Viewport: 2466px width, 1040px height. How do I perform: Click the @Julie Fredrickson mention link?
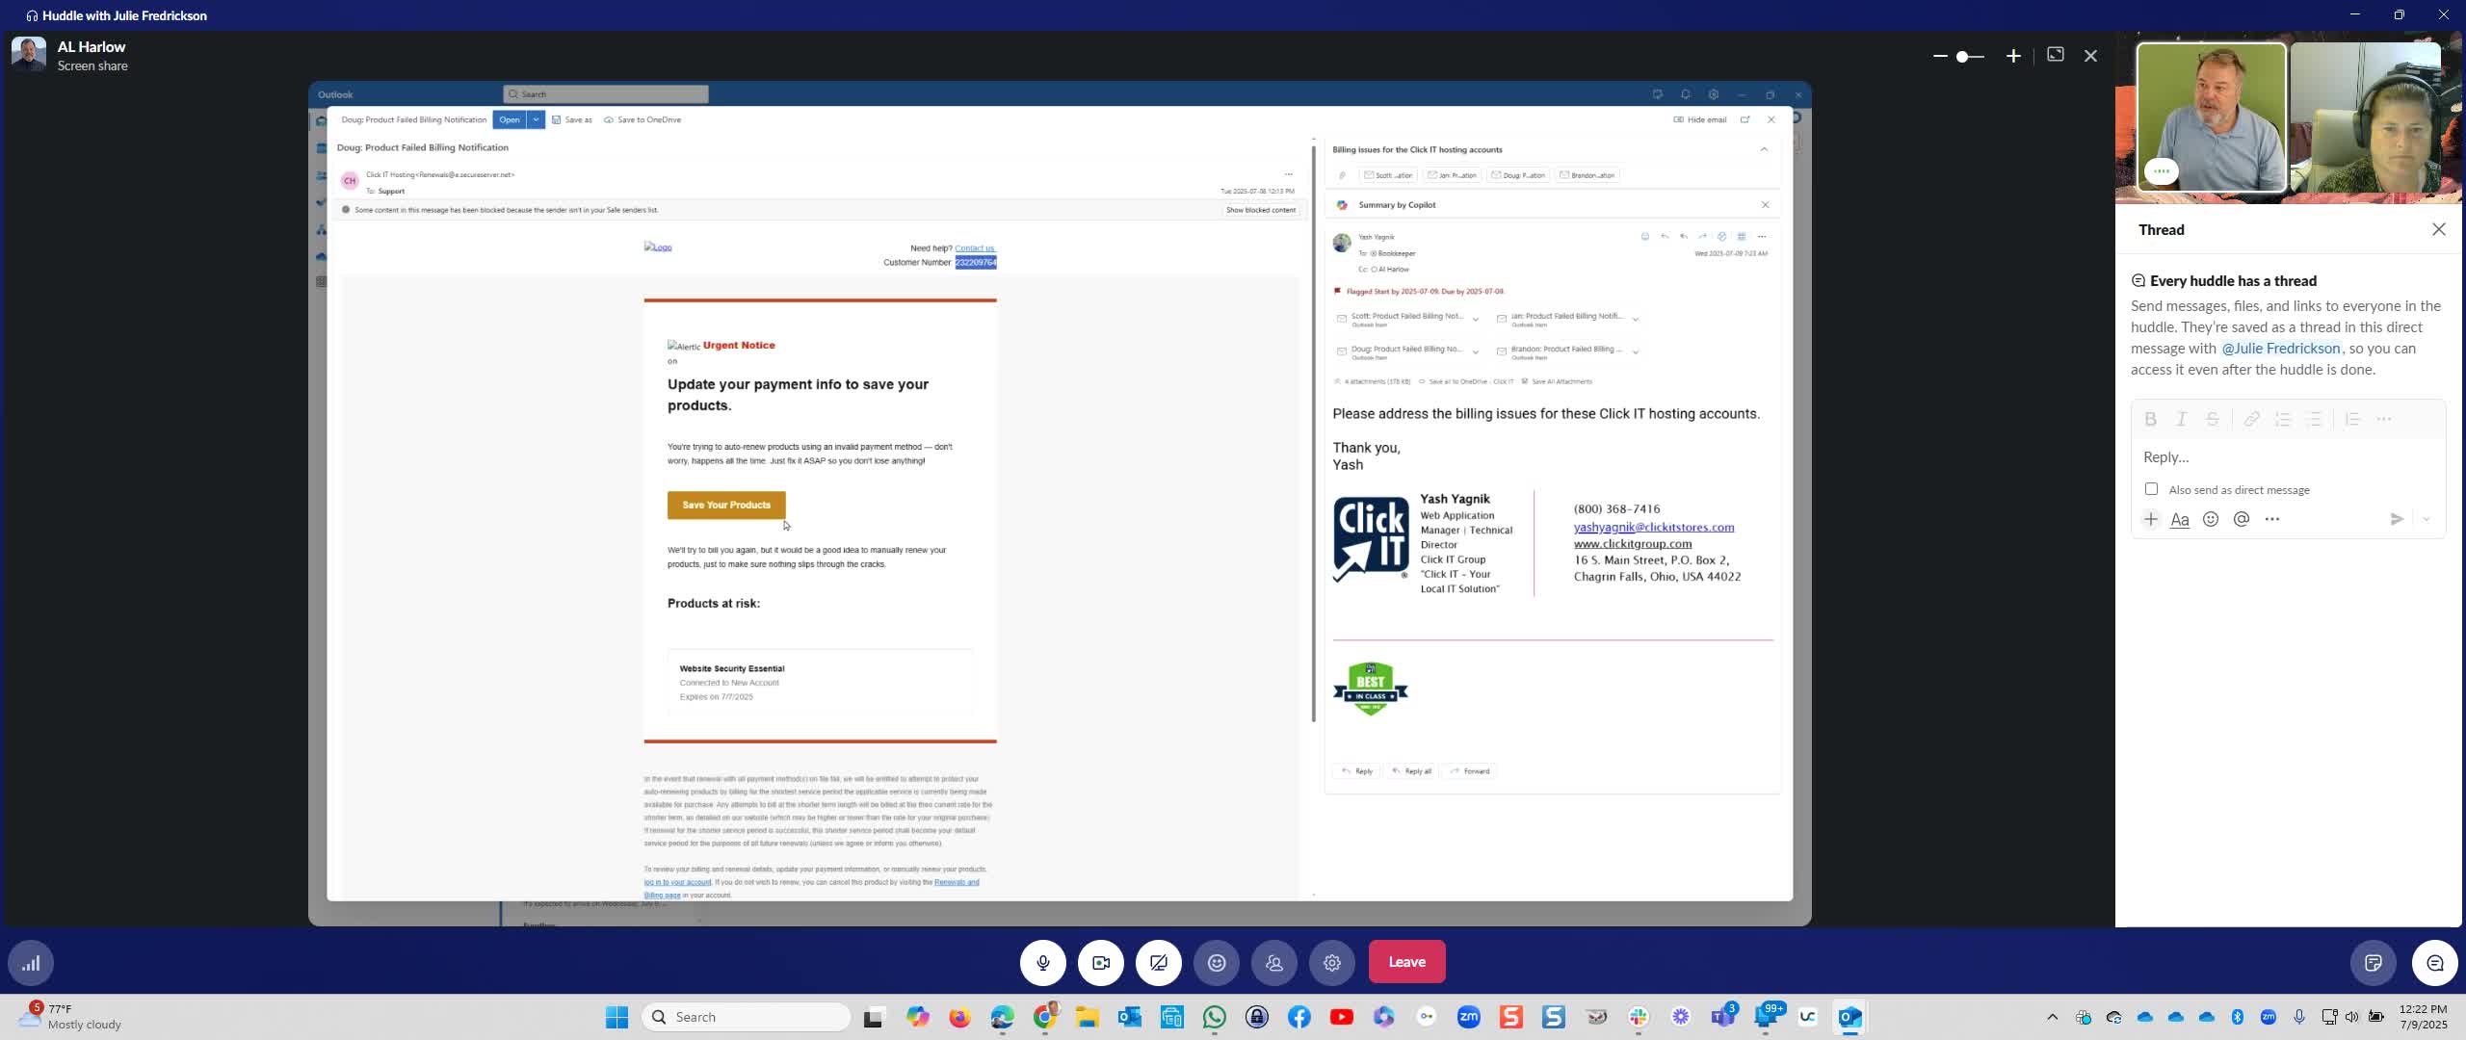pos(2280,349)
